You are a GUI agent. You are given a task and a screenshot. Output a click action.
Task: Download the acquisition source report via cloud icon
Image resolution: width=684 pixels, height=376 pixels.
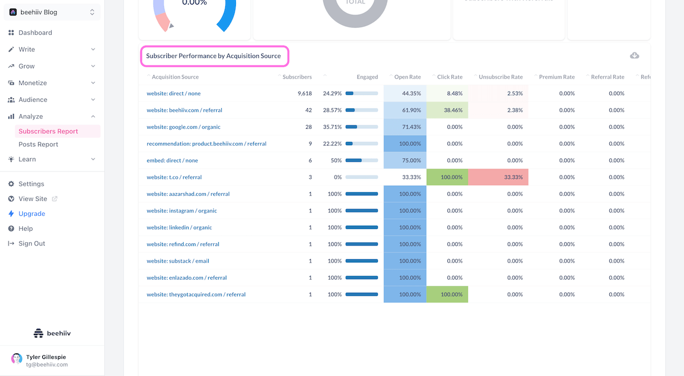(634, 55)
